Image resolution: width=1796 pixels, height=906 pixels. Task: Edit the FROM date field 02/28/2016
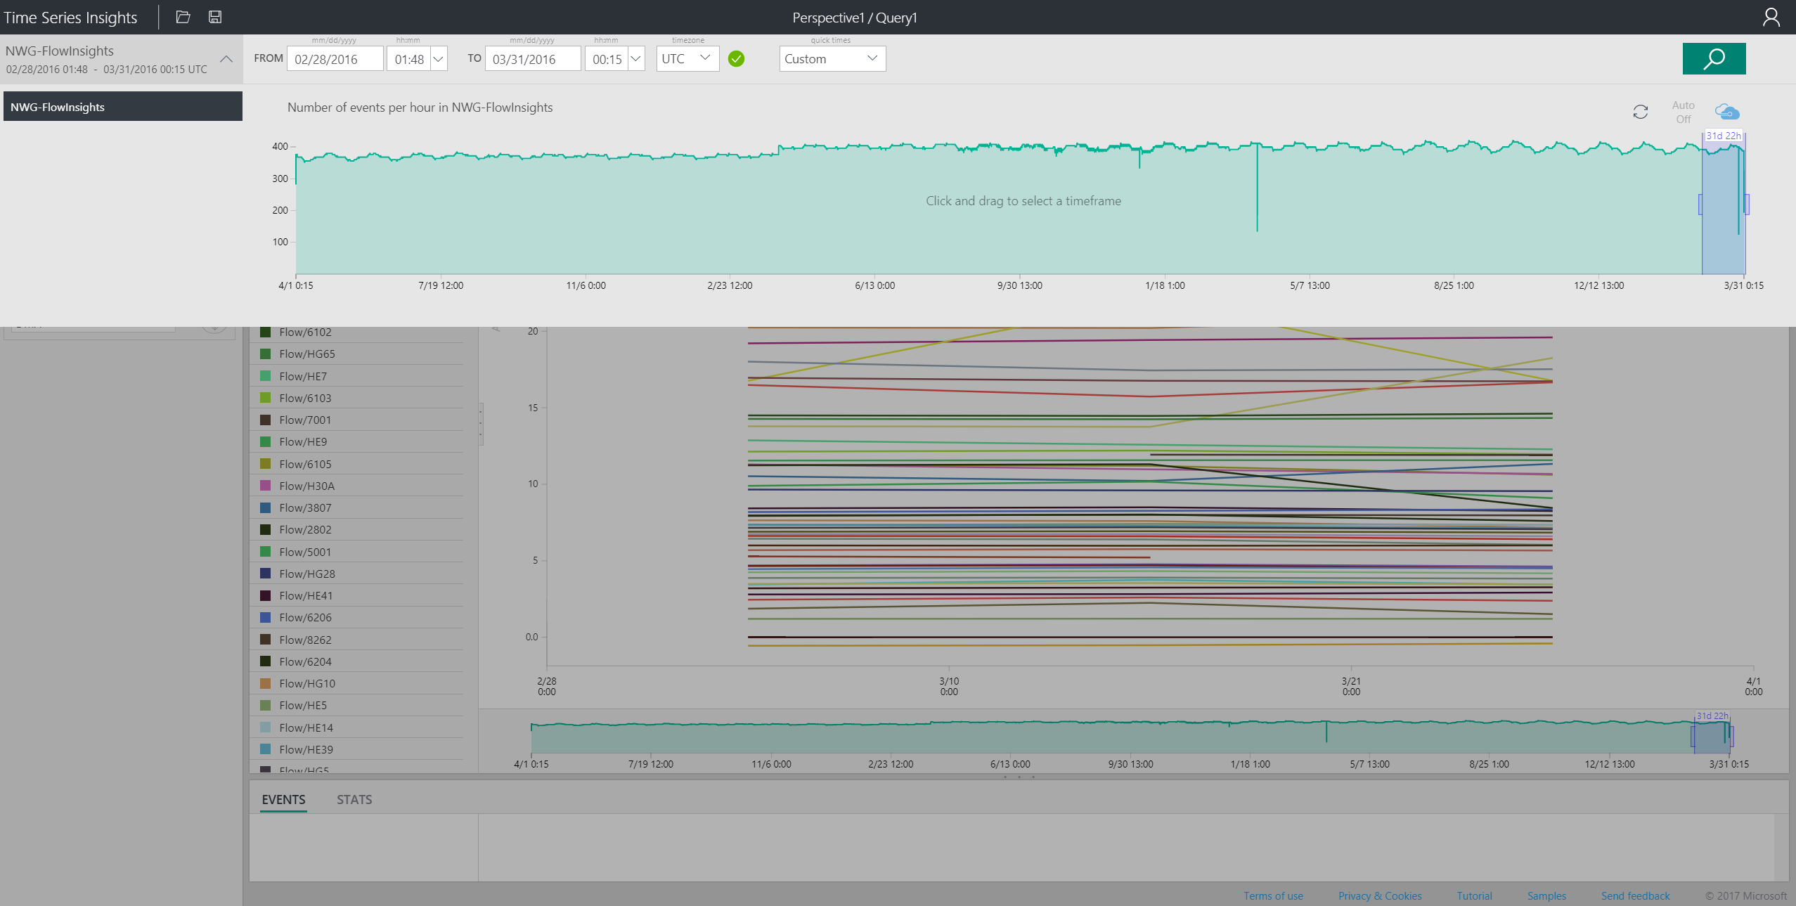click(x=335, y=58)
